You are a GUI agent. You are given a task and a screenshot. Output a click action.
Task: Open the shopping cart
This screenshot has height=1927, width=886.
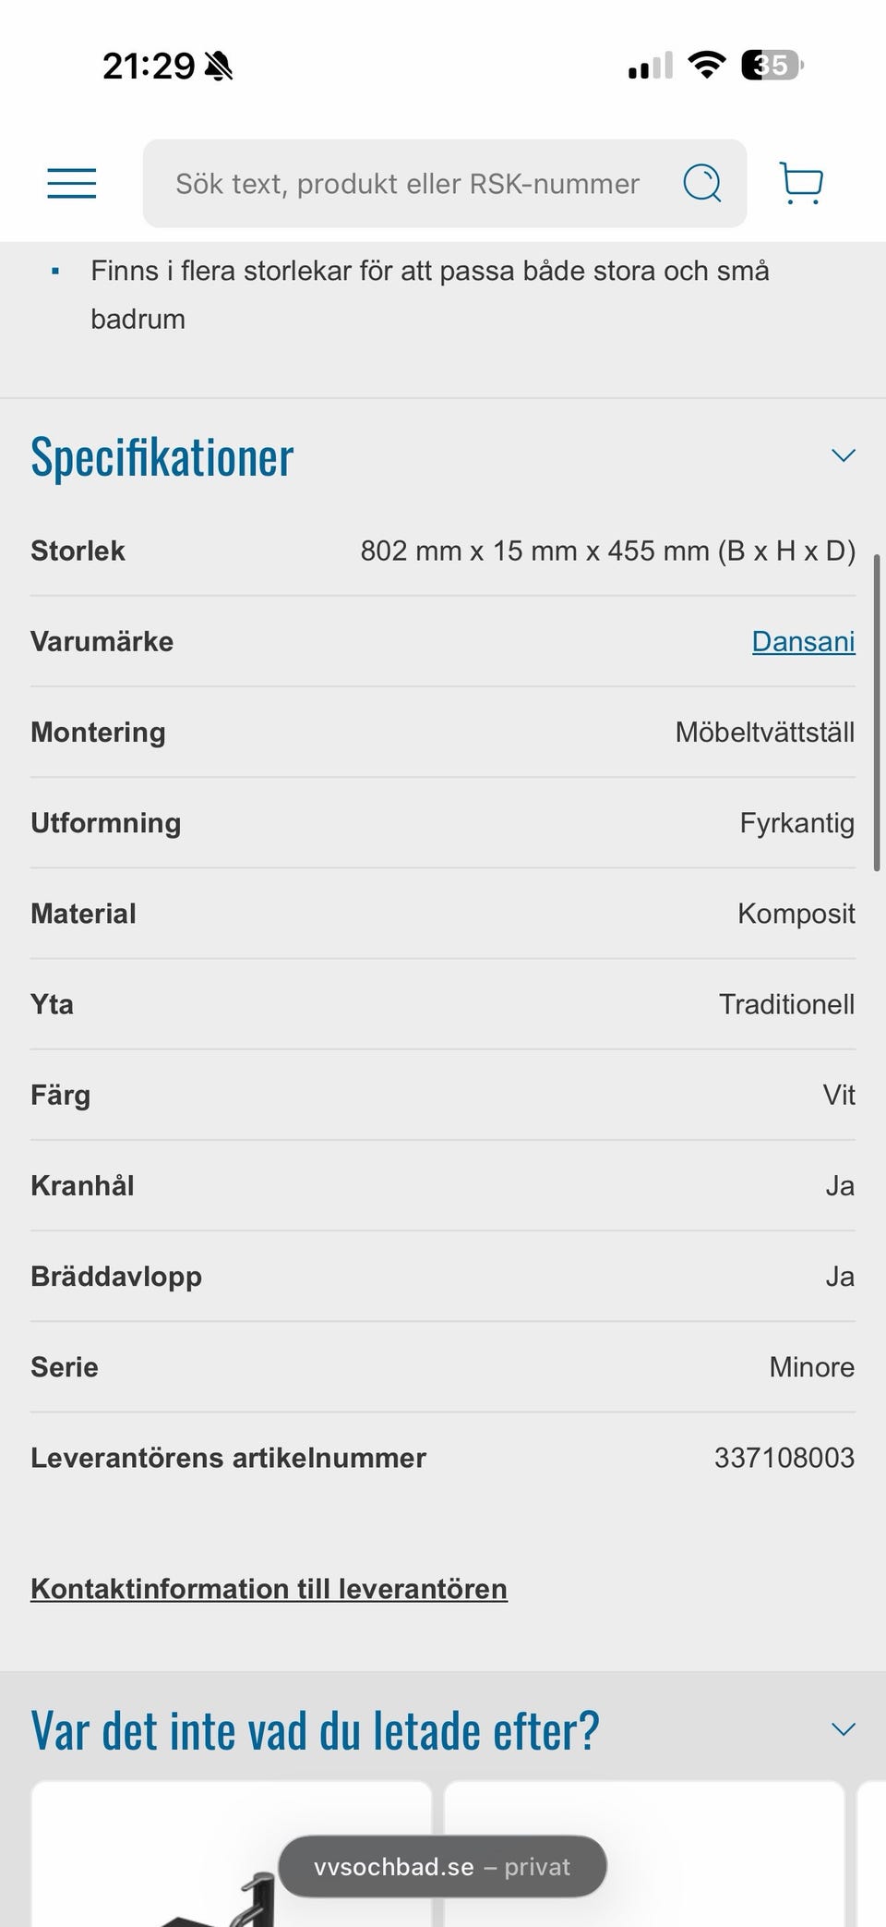coord(801,183)
